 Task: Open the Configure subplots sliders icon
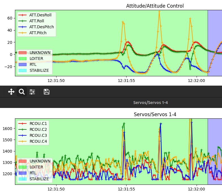[32, 92]
